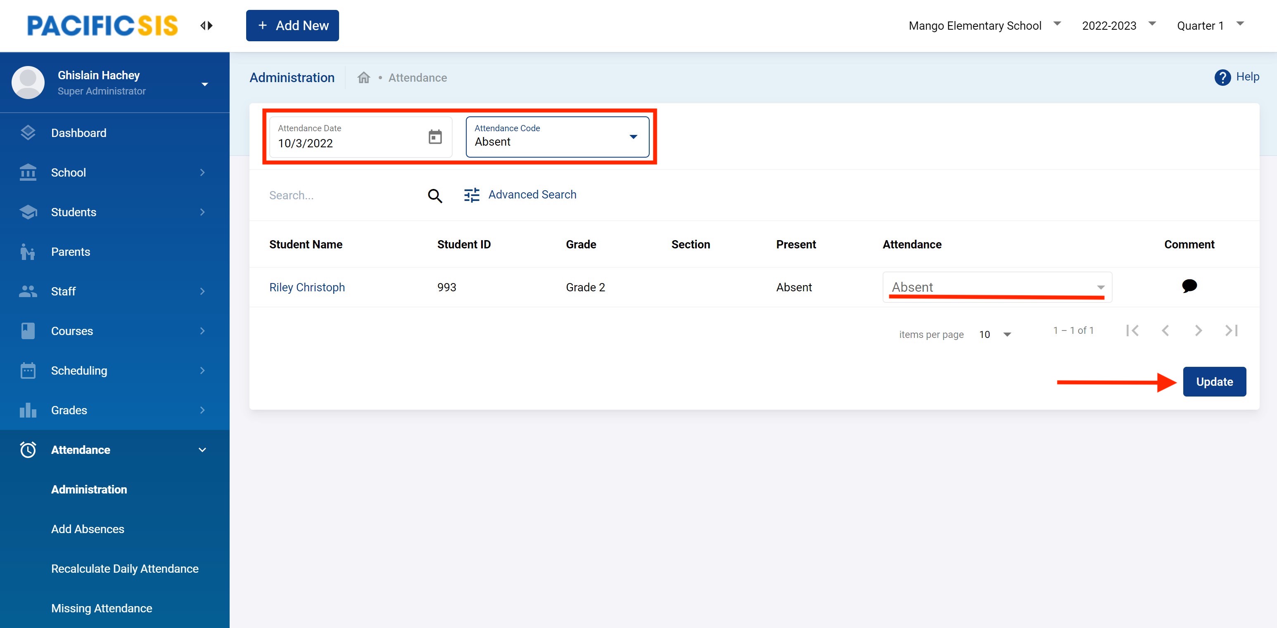1277x628 pixels.
Task: Click the search magnifier icon
Action: (435, 196)
